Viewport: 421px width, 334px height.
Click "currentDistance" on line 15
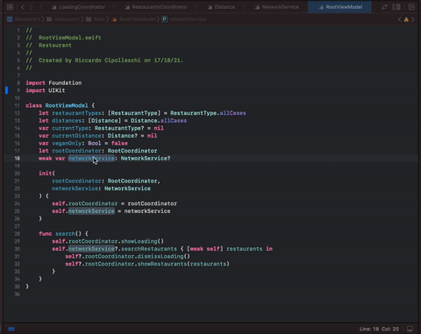[76, 136]
